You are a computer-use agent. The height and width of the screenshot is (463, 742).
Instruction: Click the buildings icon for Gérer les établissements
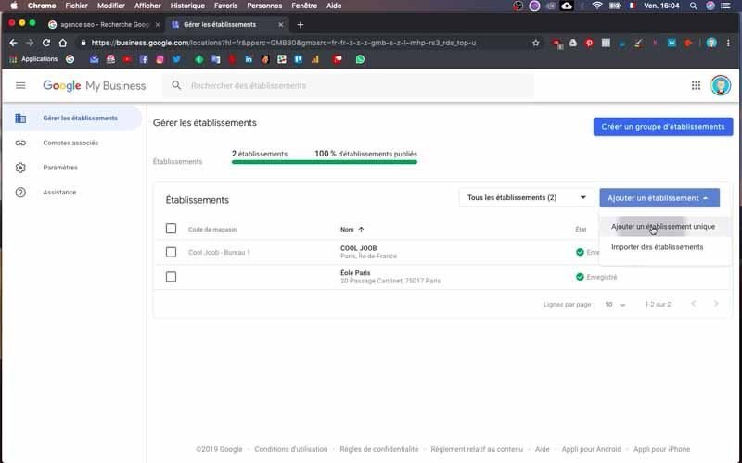20,119
